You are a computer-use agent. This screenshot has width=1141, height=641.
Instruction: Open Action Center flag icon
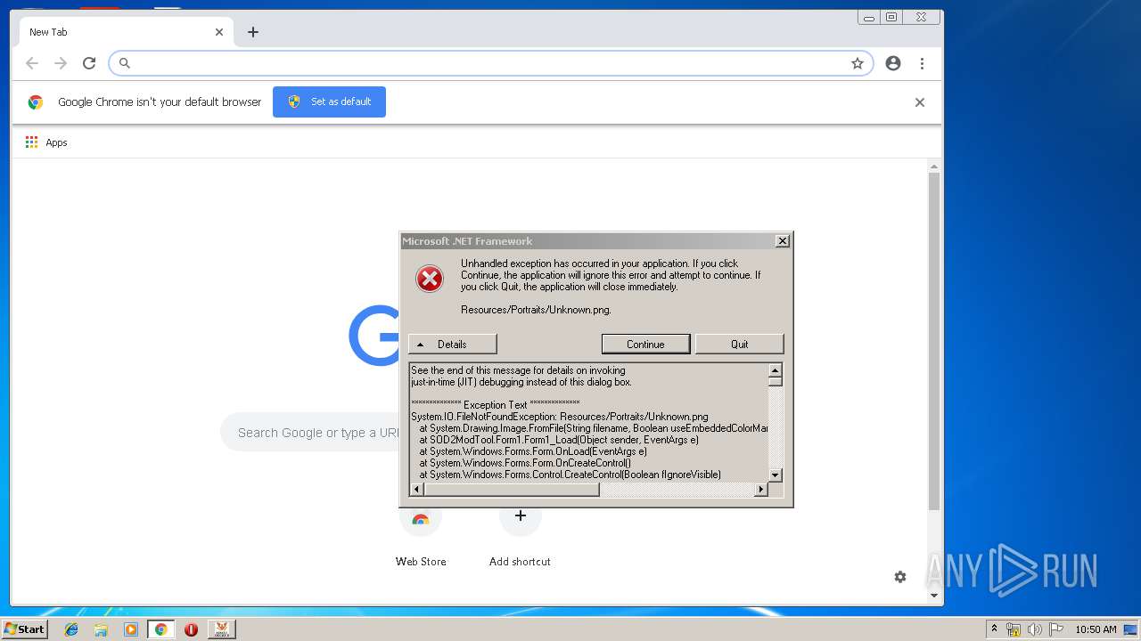coord(1056,629)
